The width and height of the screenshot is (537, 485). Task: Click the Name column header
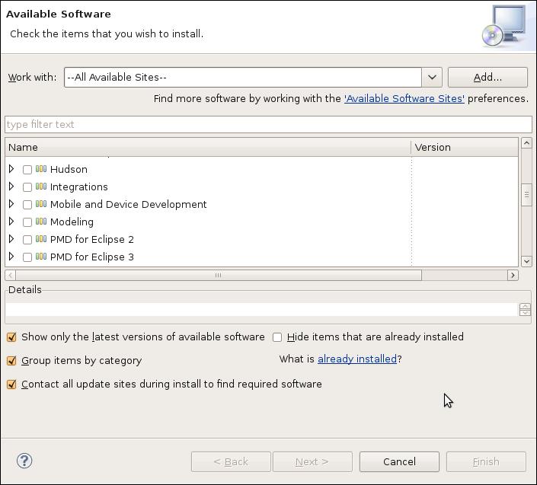click(x=208, y=147)
